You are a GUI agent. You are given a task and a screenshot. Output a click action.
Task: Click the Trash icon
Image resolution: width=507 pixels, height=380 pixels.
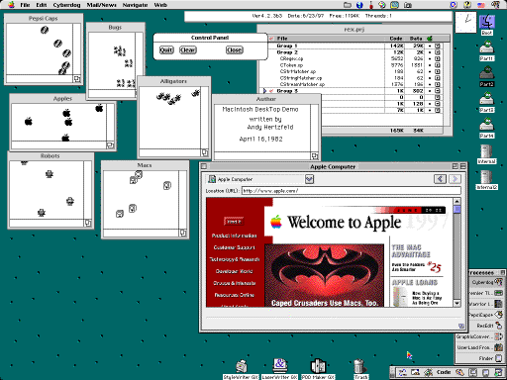(360, 367)
